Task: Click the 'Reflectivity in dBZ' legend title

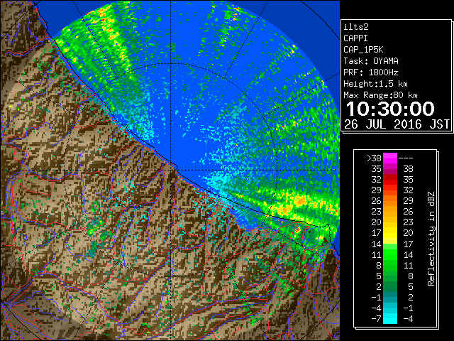Action: point(431,239)
